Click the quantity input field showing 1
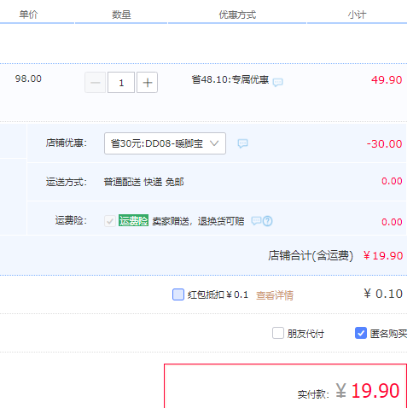Viewport: 419px width, 408px height. 121,83
